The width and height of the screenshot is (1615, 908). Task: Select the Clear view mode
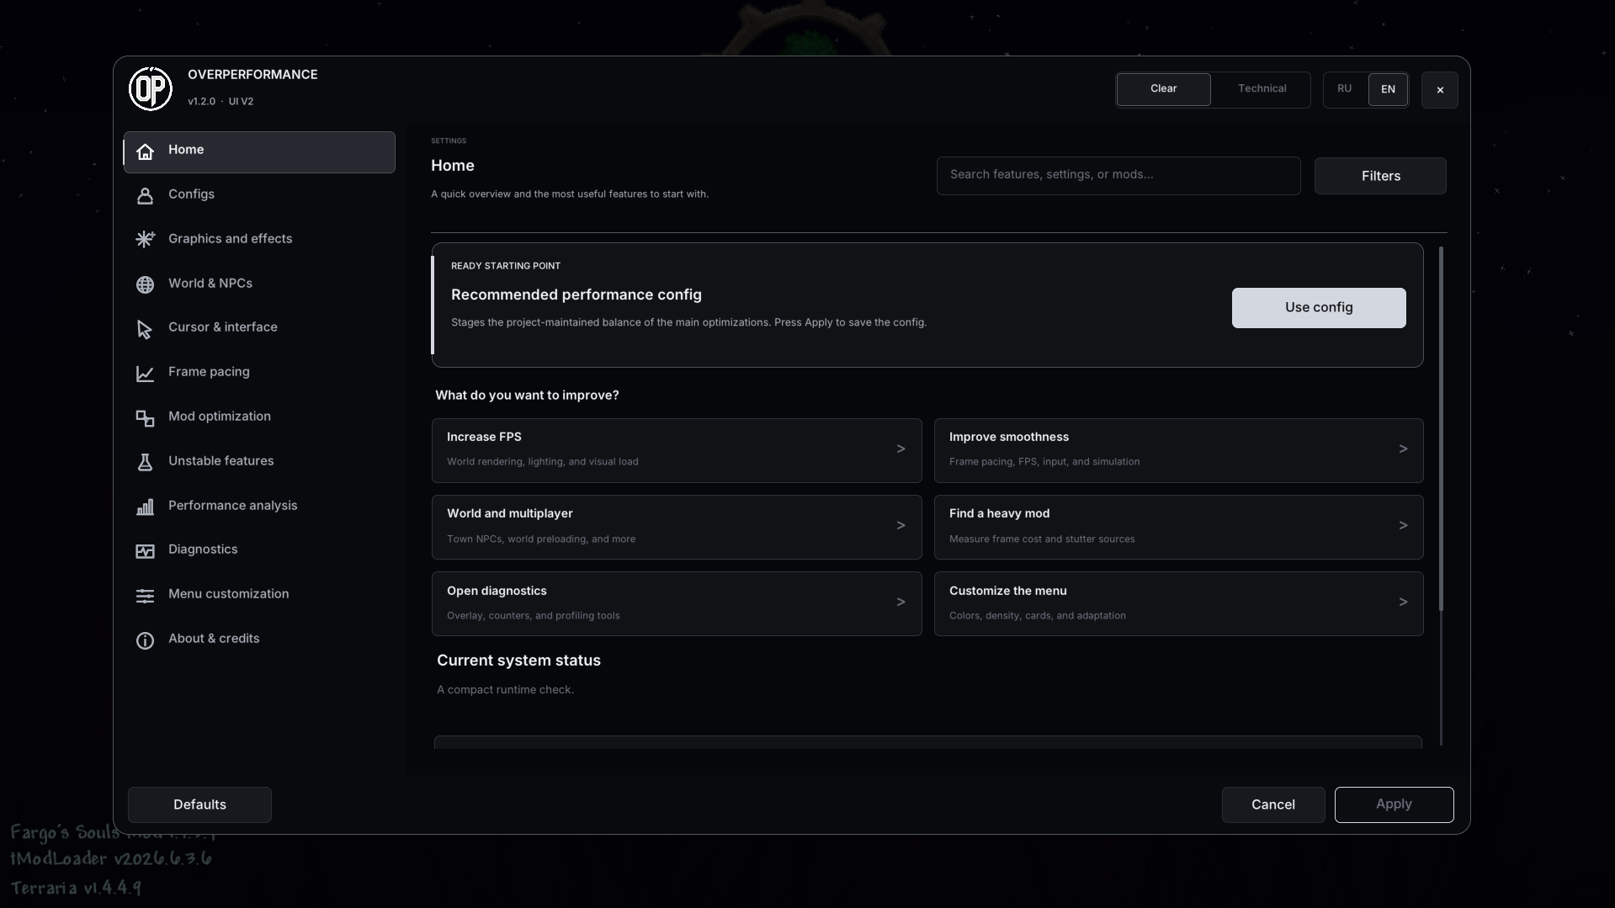pyautogui.click(x=1163, y=89)
